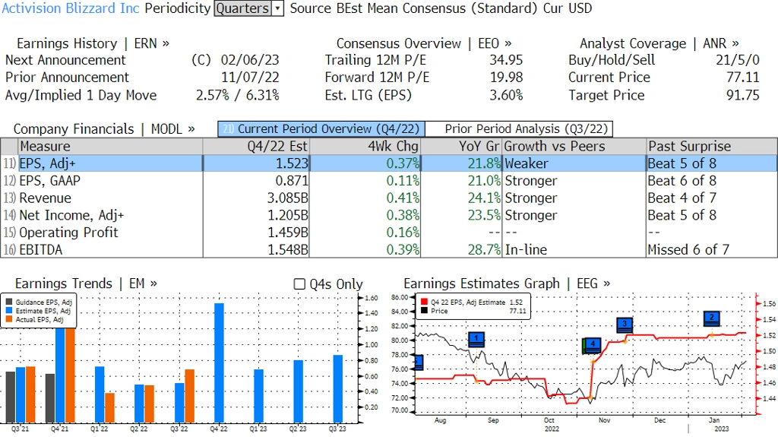Click the YoY Gr column header
This screenshot has height=437, width=778.
[461, 146]
